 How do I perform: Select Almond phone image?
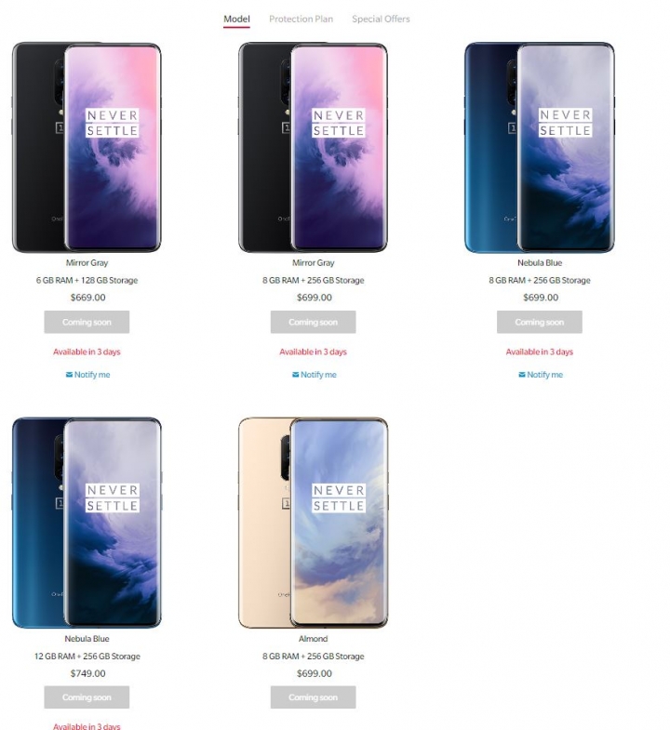click(313, 523)
